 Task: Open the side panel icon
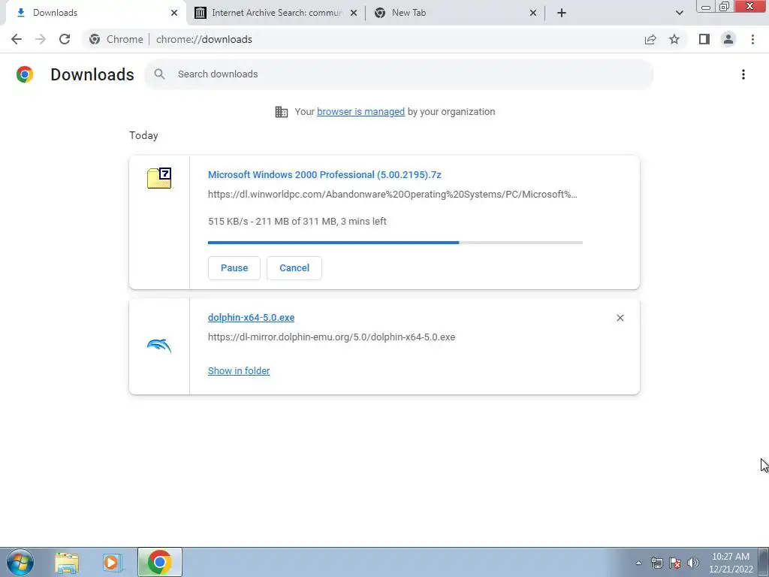click(704, 39)
